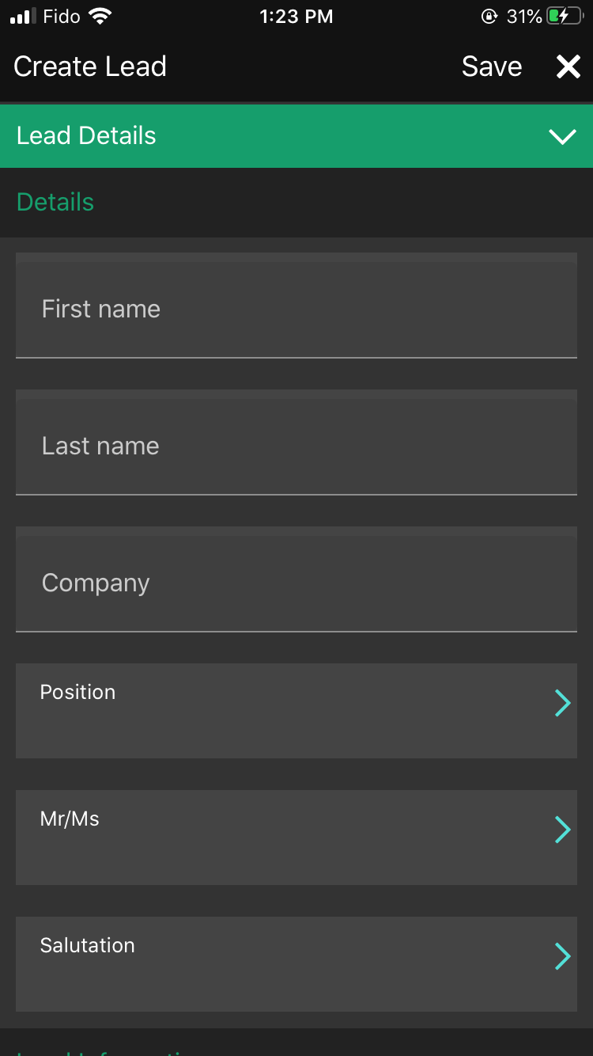Focus the First name input field
593x1056 pixels.
pyautogui.click(x=296, y=306)
